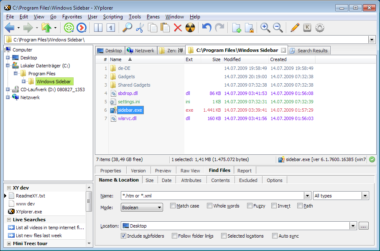Click into the Name search pattern field

(211, 196)
